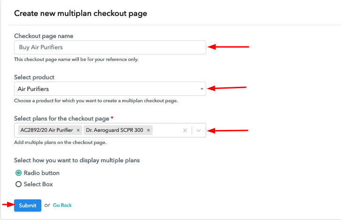Click the Select plans for checkout page label
Viewport: 341px width, 220px height.
tap(62, 119)
